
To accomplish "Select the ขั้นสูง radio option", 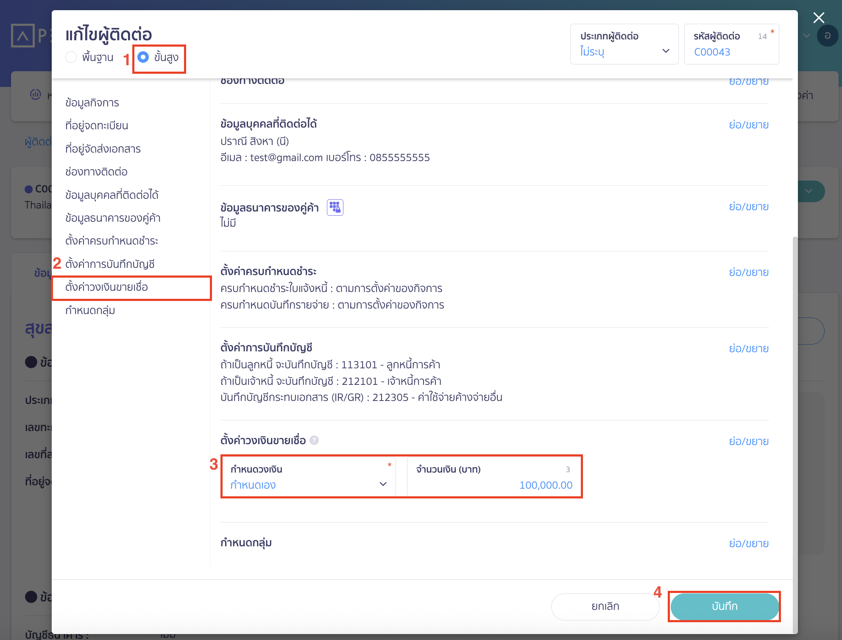I will 143,56.
